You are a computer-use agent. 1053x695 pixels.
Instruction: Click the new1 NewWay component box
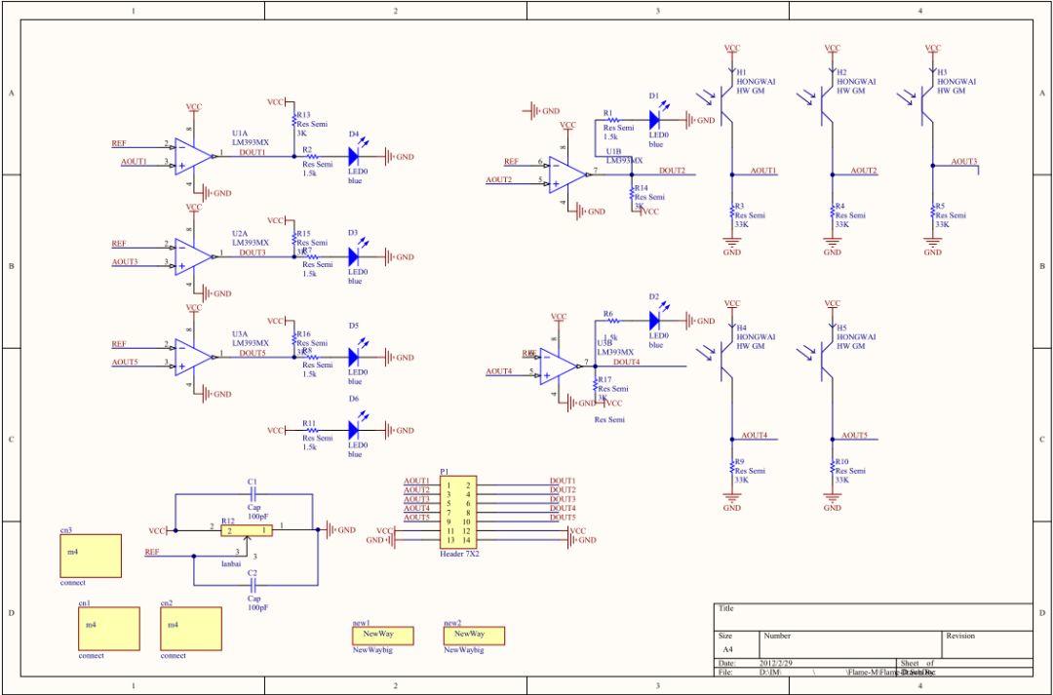point(383,636)
